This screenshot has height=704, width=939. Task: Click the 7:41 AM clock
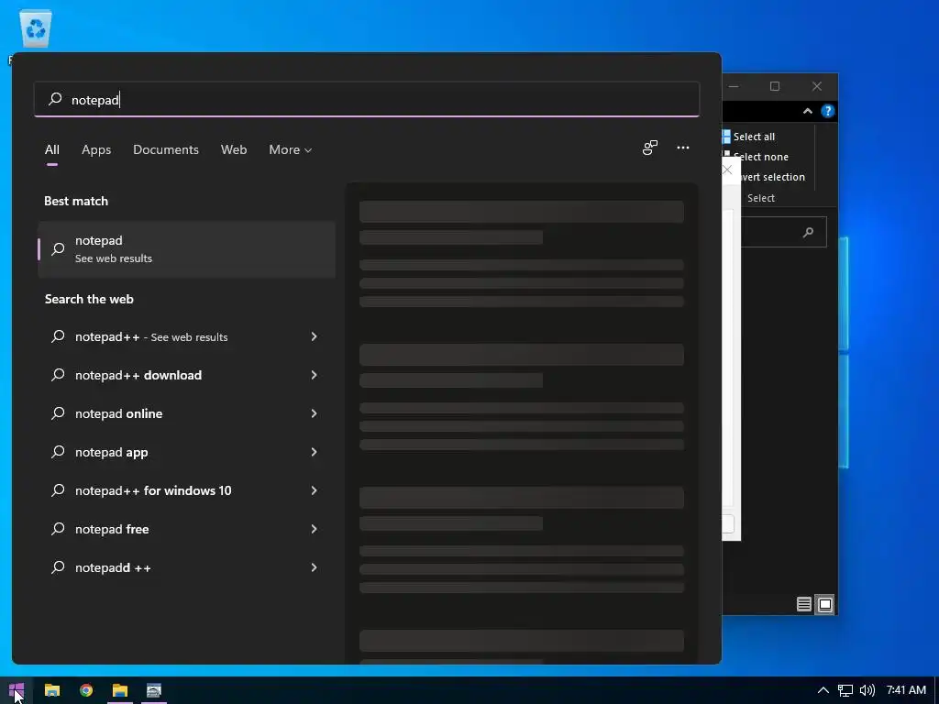click(x=906, y=690)
